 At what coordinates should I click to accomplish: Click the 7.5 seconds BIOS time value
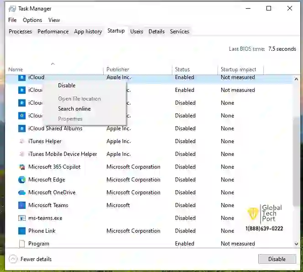pos(282,49)
